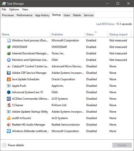Select the Java Update Scheduler icon
The width and height of the screenshot is (134, 151).
[x=9, y=79]
